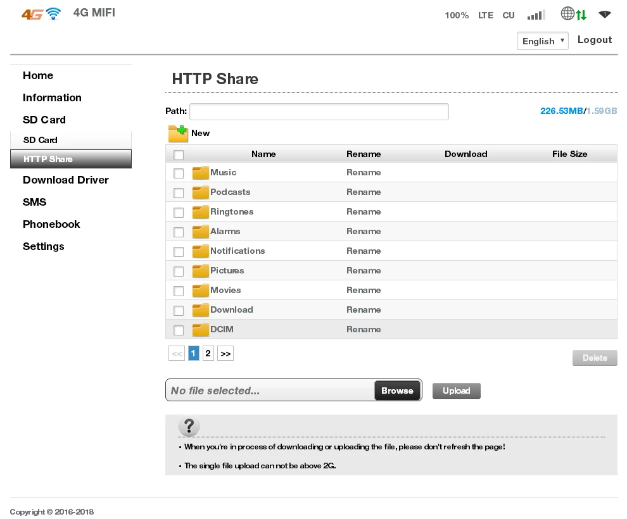The width and height of the screenshot is (627, 519).
Task: Click the WiFi status icon in header
Action: pos(605,15)
